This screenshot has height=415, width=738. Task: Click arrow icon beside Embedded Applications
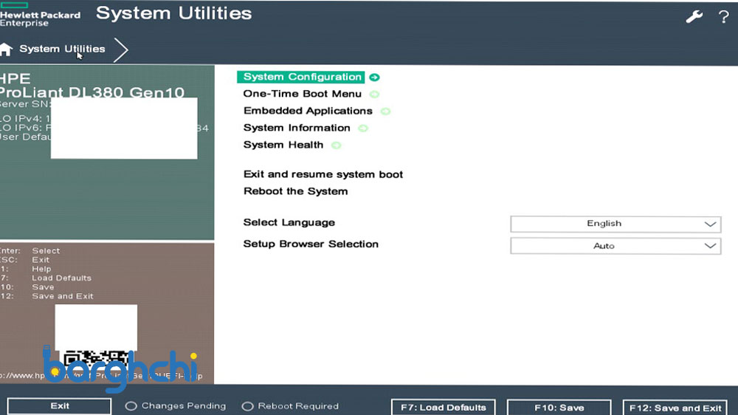click(x=385, y=112)
